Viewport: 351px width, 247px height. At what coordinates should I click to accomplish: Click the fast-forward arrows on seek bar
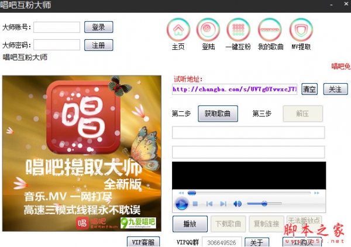coord(316,193)
